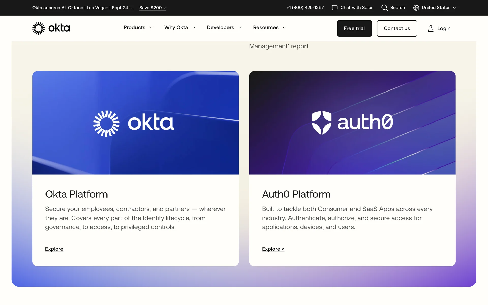Click the magnifying glass search icon
The height and width of the screenshot is (305, 488).
coord(384,8)
